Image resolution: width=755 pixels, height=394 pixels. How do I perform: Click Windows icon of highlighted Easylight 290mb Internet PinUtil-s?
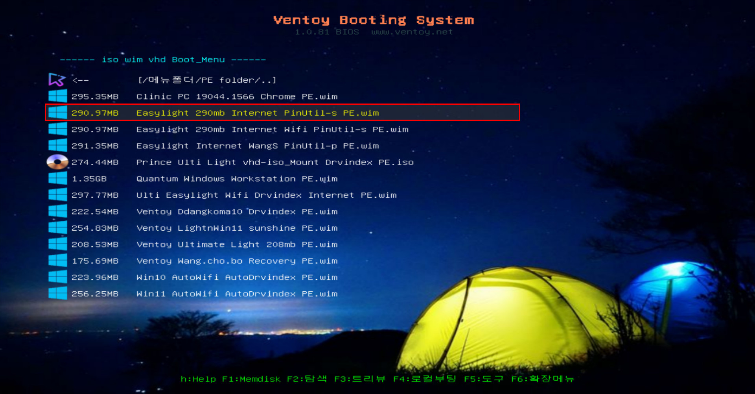(x=57, y=113)
